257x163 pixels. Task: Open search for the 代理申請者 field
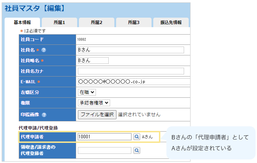pos(137,137)
